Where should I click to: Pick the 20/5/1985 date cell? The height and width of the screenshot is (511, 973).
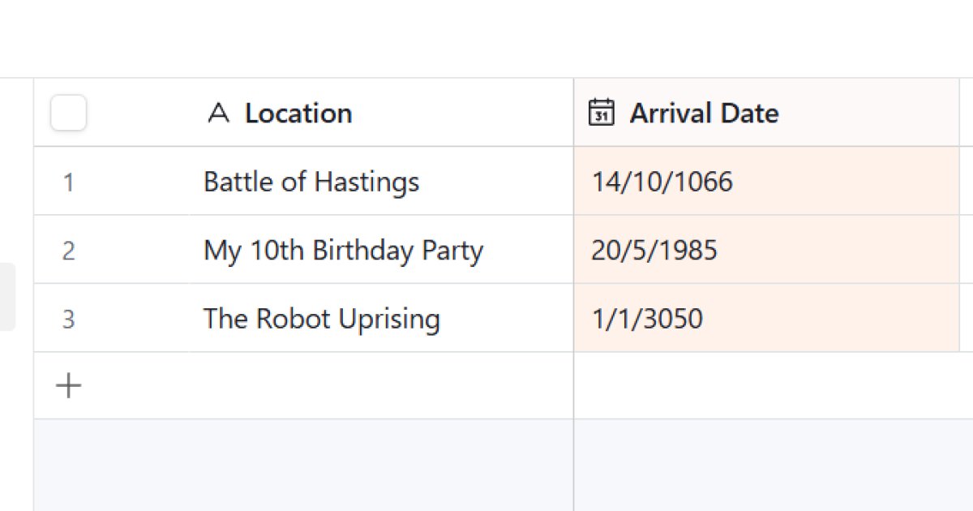(654, 250)
